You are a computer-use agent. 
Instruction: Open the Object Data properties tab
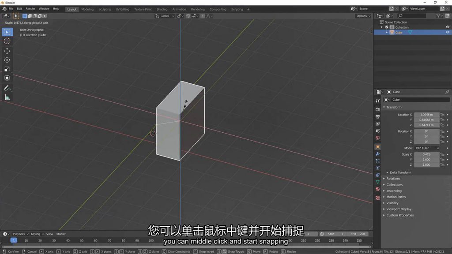coord(378,182)
